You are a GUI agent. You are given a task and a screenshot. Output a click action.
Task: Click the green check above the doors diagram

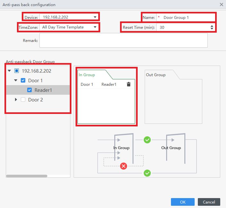click(147, 140)
